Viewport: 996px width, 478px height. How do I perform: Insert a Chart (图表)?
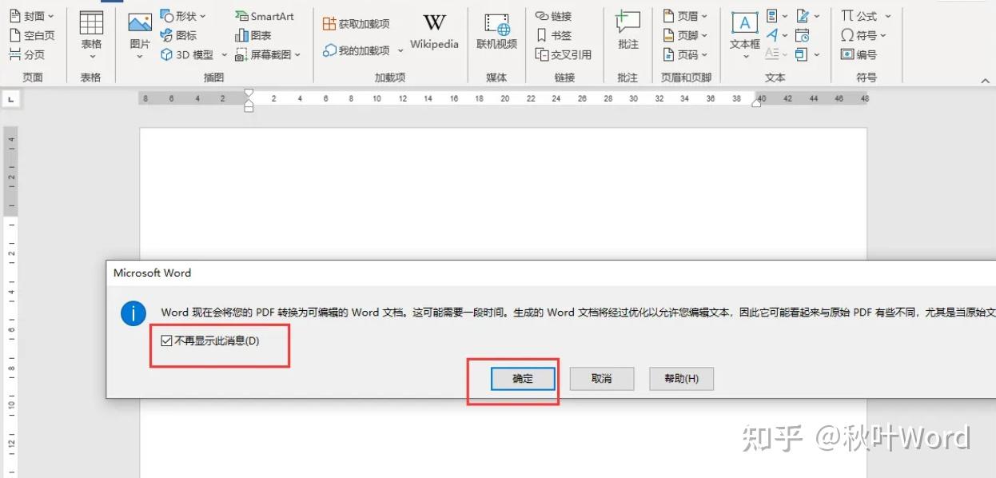[253, 35]
